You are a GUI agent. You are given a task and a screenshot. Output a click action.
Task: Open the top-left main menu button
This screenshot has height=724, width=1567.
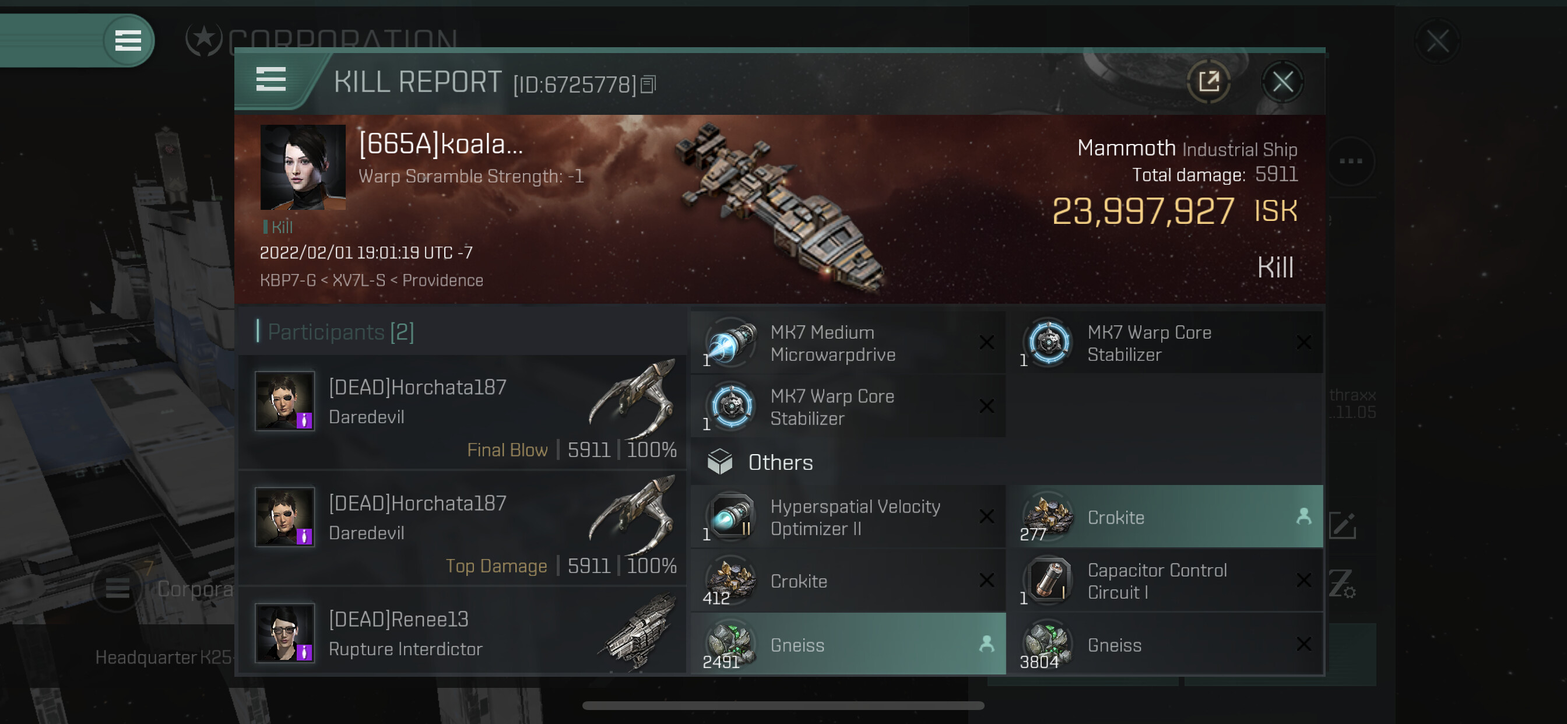[x=128, y=41]
